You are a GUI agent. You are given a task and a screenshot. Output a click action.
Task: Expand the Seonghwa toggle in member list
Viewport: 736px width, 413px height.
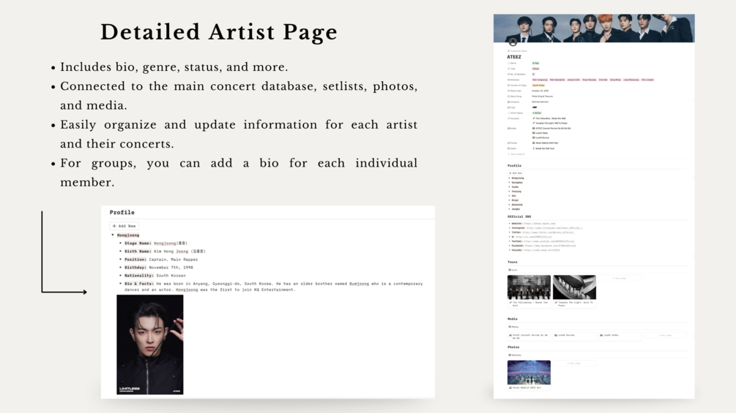(x=509, y=183)
